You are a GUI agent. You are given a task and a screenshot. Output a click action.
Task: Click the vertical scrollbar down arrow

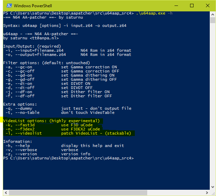click(213, 187)
